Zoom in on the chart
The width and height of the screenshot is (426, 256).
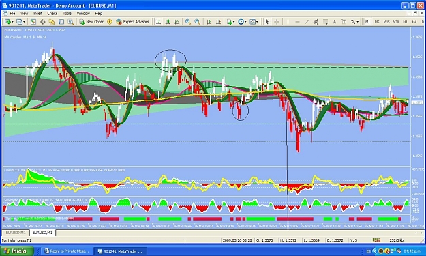pyautogui.click(x=187, y=22)
